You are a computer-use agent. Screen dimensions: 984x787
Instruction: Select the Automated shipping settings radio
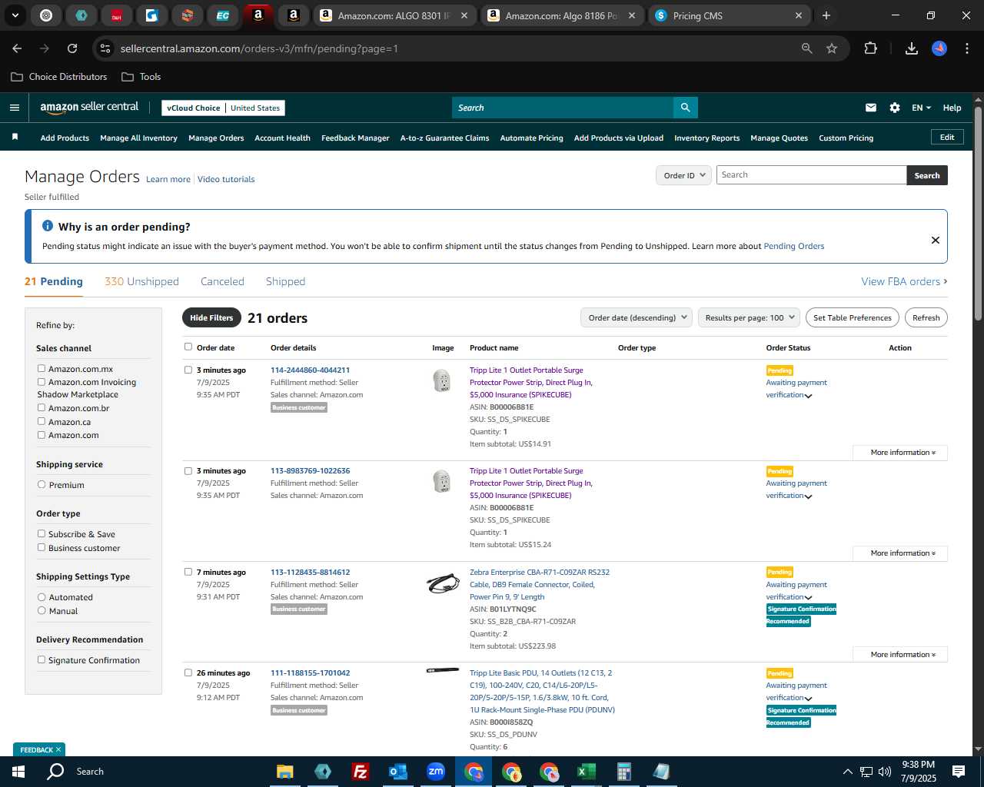point(42,596)
